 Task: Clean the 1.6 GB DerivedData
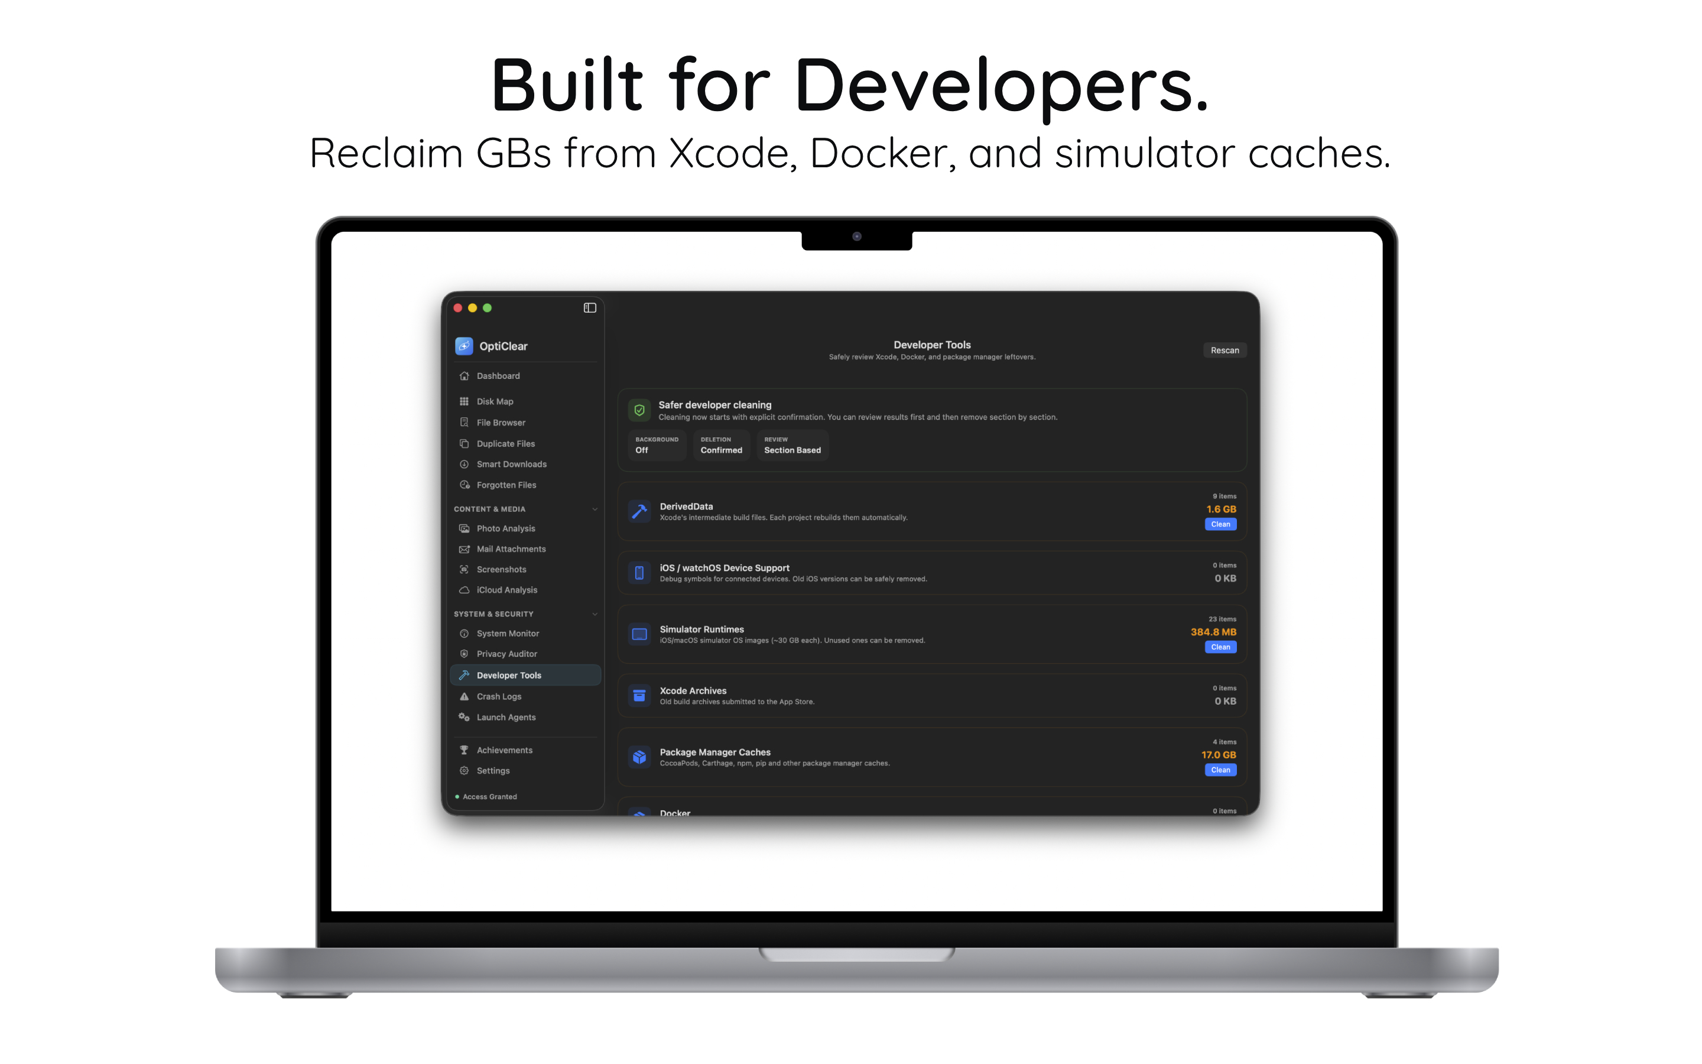1220,524
